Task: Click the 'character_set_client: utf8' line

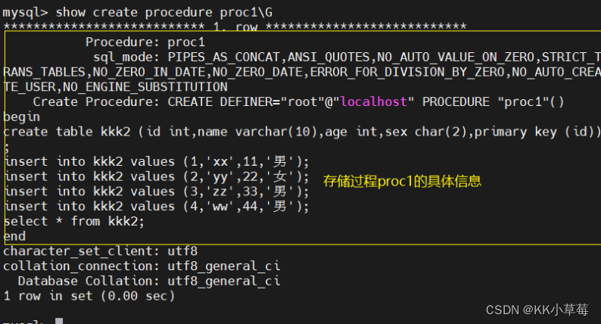Action: [x=100, y=251]
